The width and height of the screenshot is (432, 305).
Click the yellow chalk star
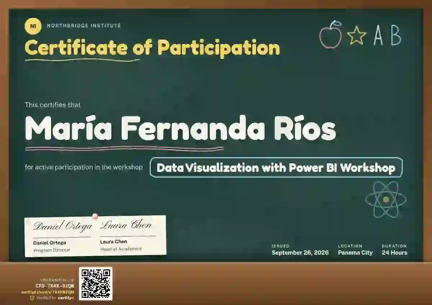pos(356,36)
